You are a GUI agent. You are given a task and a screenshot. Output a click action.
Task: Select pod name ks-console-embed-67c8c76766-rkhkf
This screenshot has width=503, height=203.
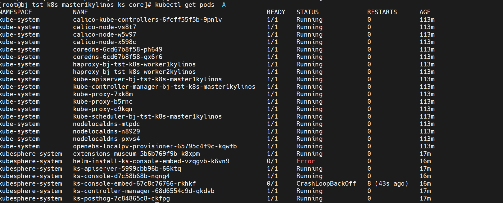coord(134,183)
